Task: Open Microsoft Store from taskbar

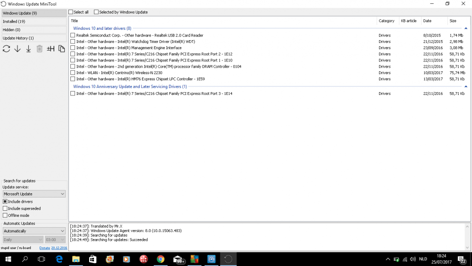Action: click(93, 259)
